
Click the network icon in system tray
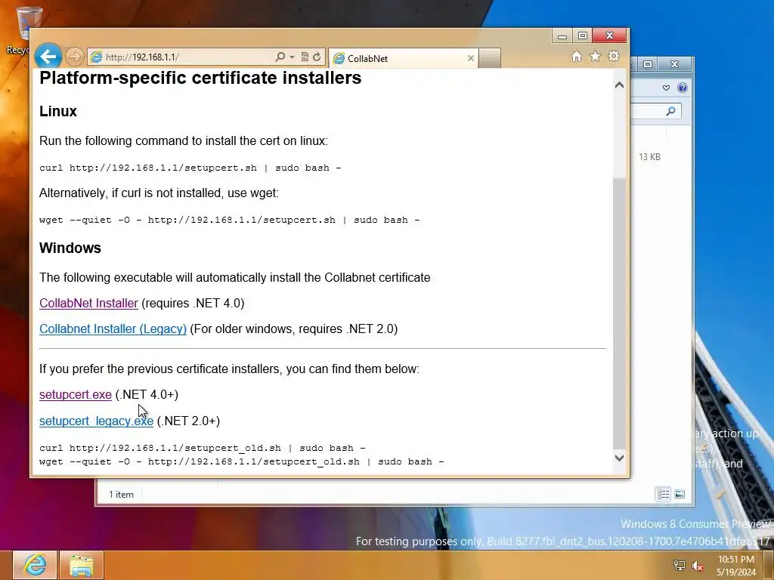tap(680, 566)
